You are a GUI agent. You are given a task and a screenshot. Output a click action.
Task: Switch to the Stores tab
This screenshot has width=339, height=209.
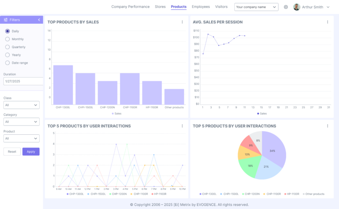click(x=160, y=7)
